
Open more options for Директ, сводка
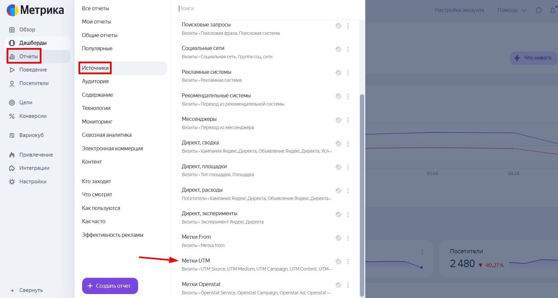pos(348,144)
